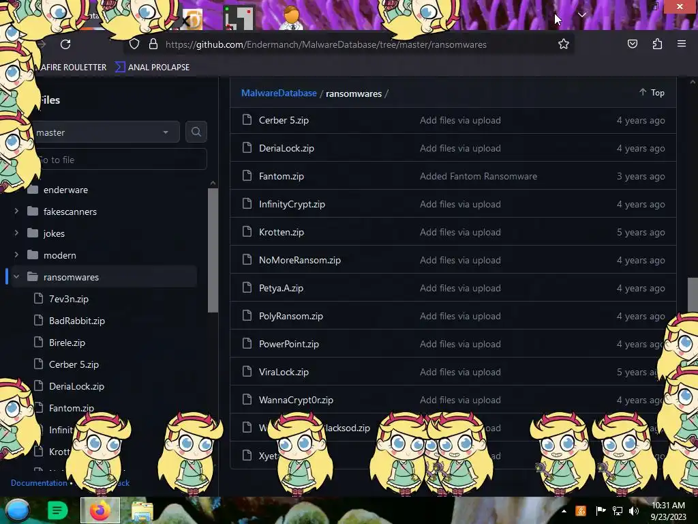
Task: Expand the jokes folder chevron
Action: pos(16,233)
